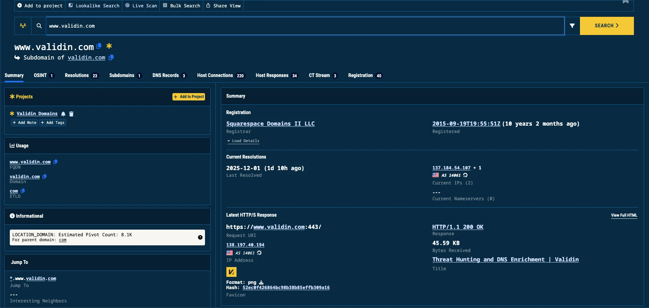Image resolution: width=649 pixels, height=308 pixels.
Task: Switch to Host Responses tab
Action: tap(276, 75)
